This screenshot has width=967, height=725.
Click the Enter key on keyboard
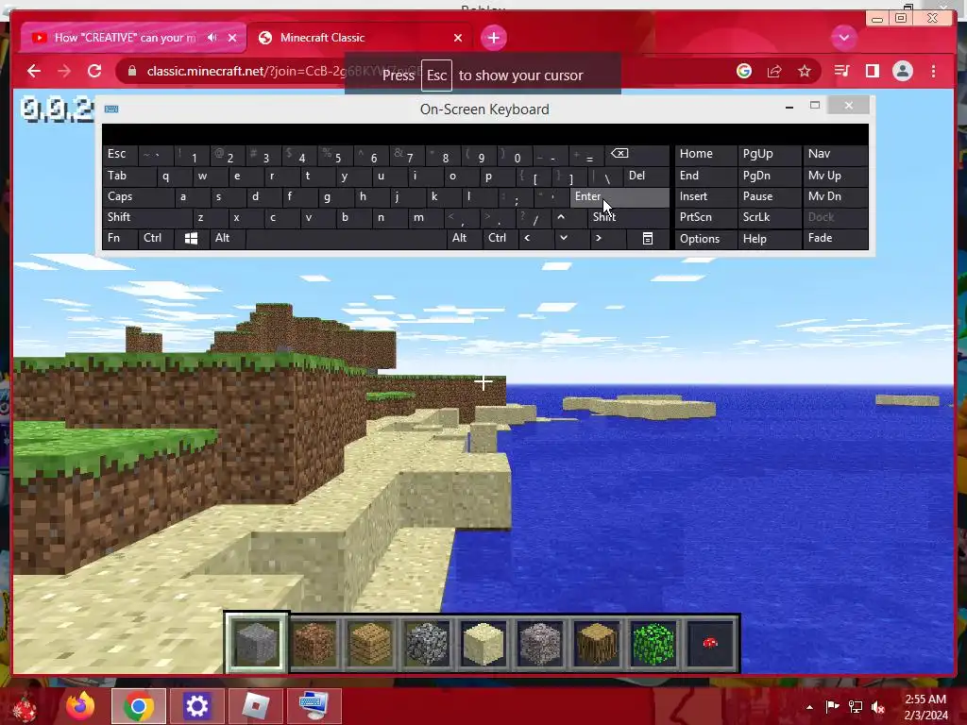point(619,196)
